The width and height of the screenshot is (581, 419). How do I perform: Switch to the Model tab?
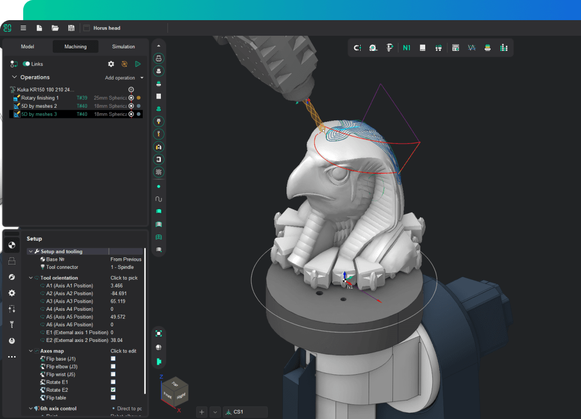28,47
